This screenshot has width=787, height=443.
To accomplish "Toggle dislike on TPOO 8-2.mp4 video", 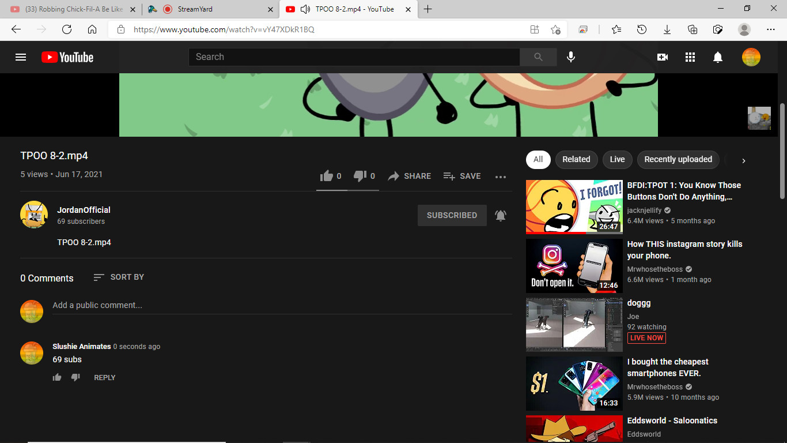I will pyautogui.click(x=364, y=176).
